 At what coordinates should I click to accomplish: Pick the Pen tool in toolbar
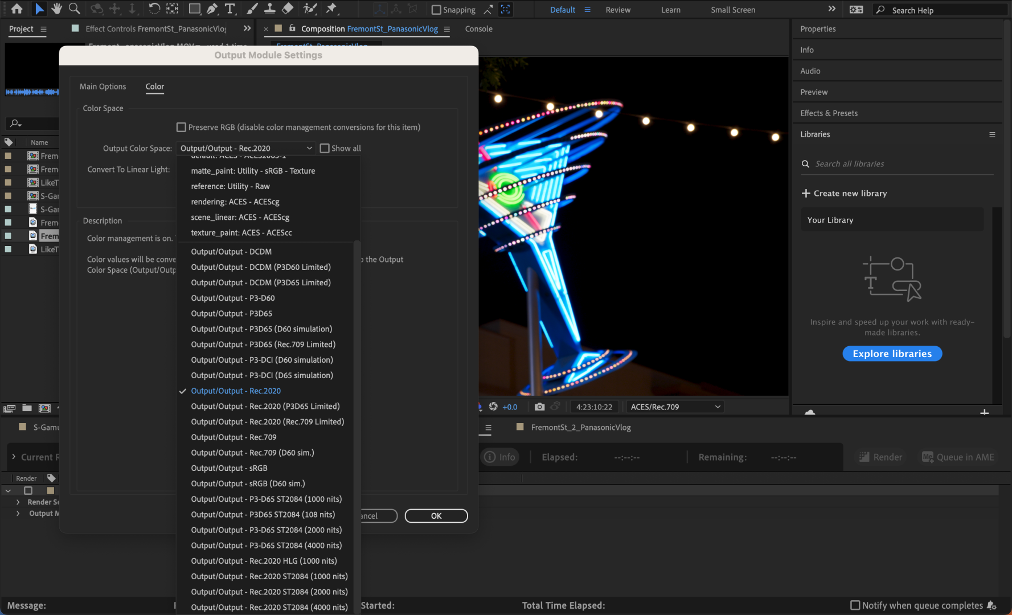click(212, 9)
